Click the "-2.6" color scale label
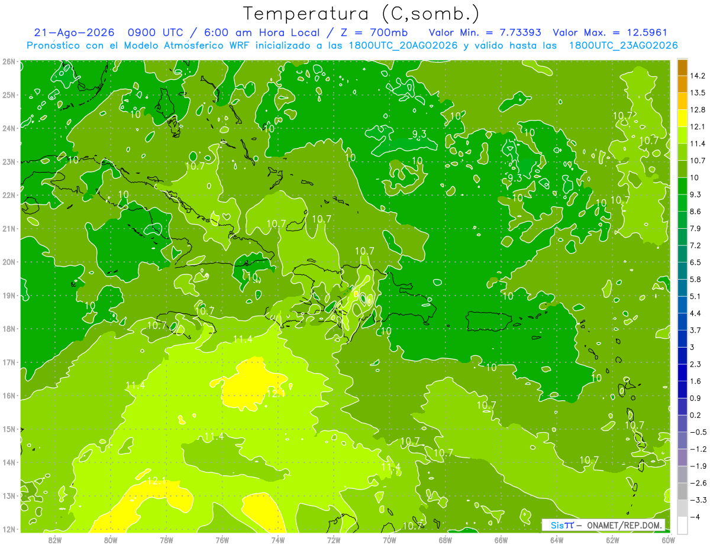 coord(698,483)
